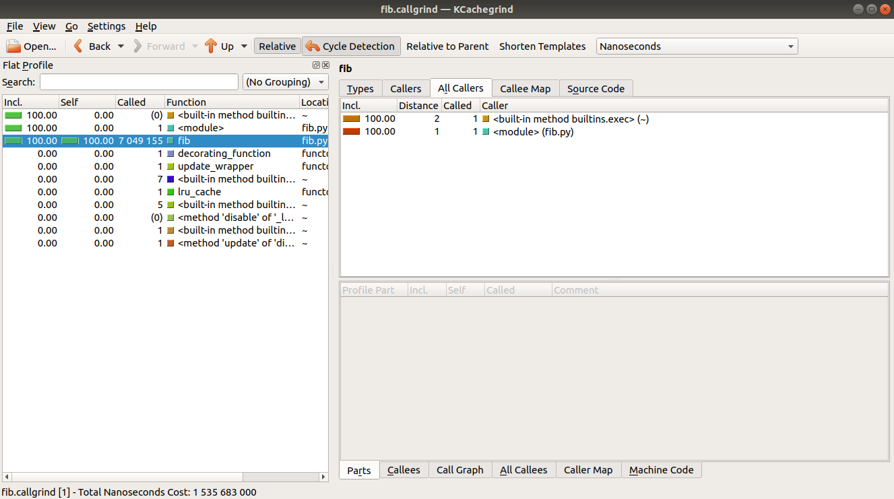The width and height of the screenshot is (894, 499).
Task: Select the All Callers tab
Action: click(x=461, y=88)
